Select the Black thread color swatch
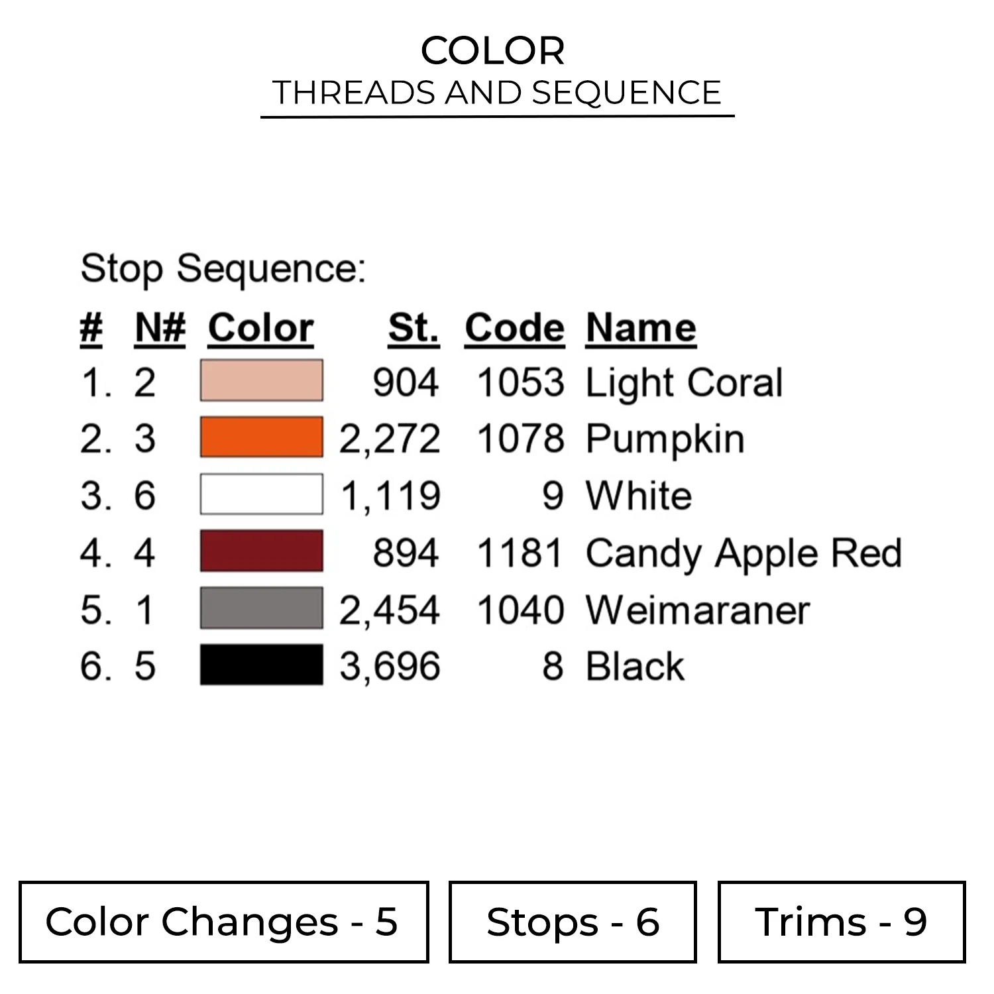Screen dimensions: 994x994 click(x=261, y=665)
